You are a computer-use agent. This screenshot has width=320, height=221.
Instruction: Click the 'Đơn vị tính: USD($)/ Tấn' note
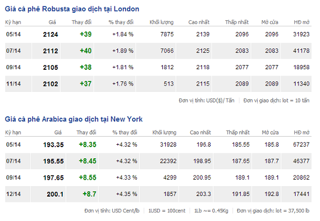pyautogui.click(x=207, y=101)
